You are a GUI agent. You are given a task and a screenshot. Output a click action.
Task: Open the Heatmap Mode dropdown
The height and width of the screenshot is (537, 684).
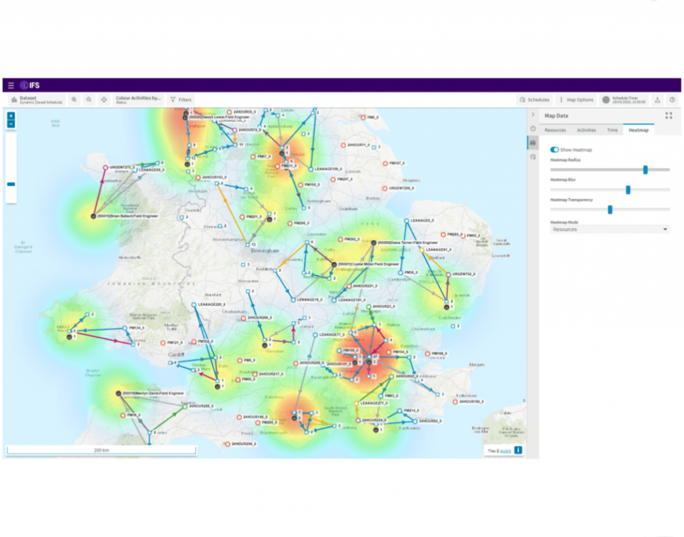[x=609, y=229]
